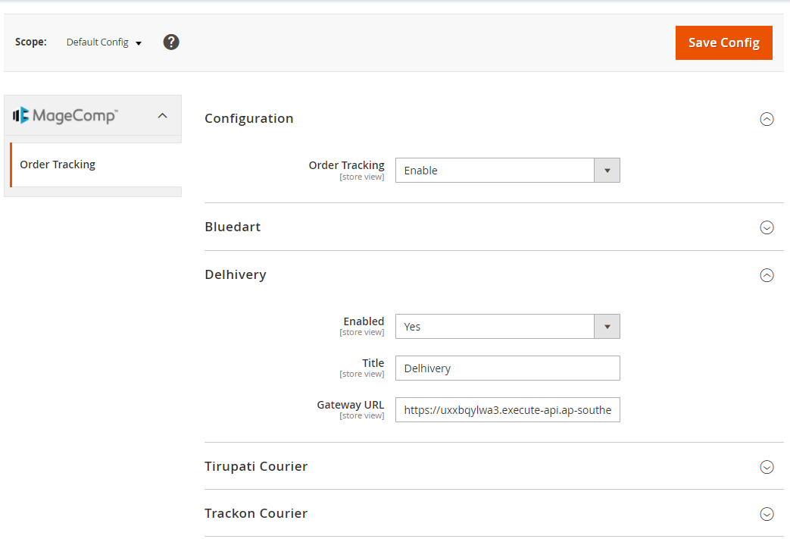790x539 pixels.
Task: Click the Gateway URL input field
Action: point(507,410)
